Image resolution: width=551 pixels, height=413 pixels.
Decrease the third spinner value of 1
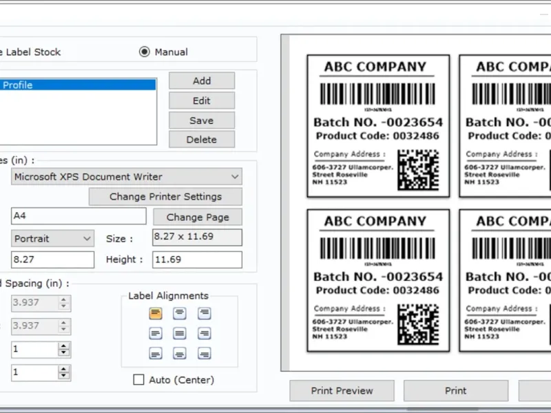pos(63,353)
